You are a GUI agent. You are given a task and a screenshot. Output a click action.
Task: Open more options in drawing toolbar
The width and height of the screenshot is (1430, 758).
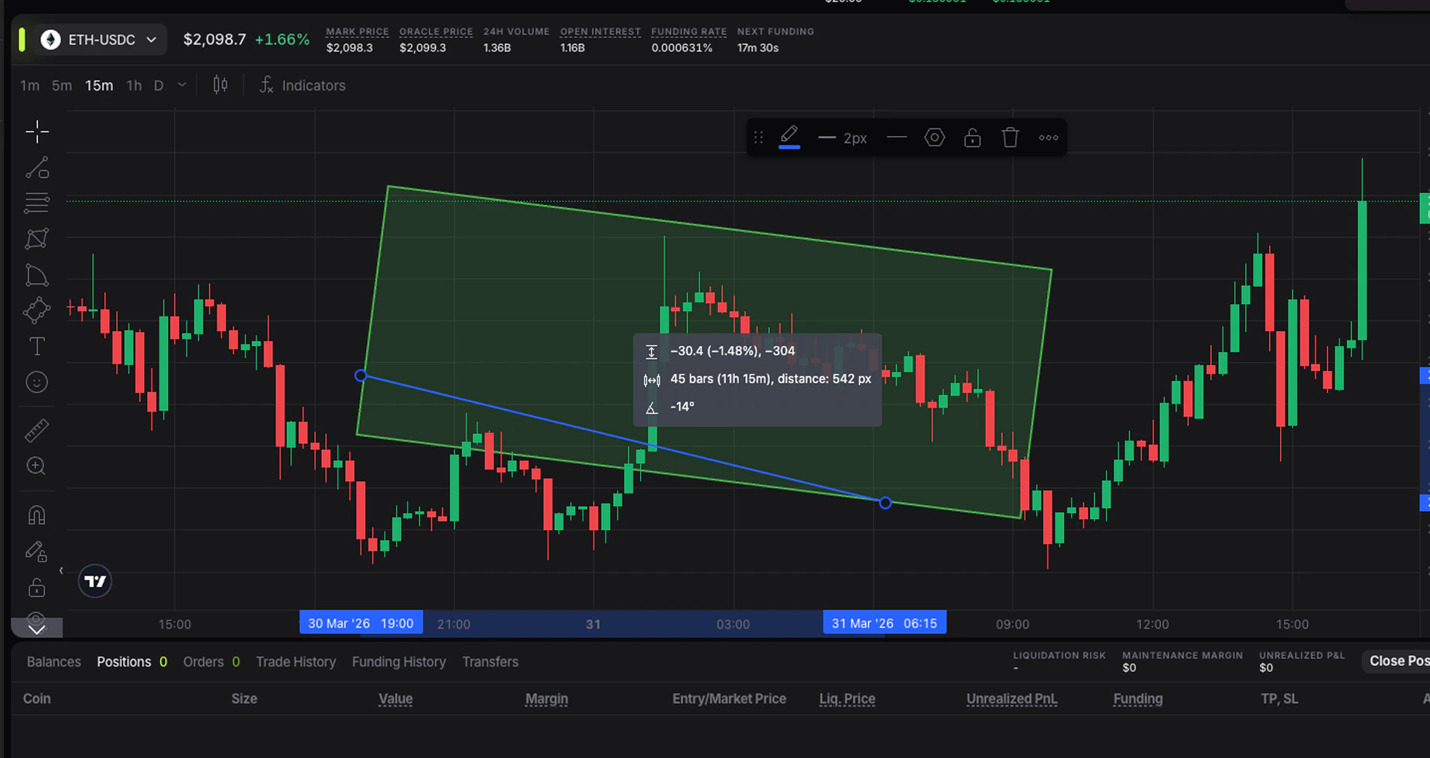pos(1049,138)
